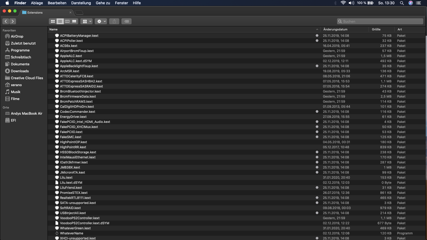
Task: Select the AirportBrcmFixup.kext file
Action: (x=236, y=51)
